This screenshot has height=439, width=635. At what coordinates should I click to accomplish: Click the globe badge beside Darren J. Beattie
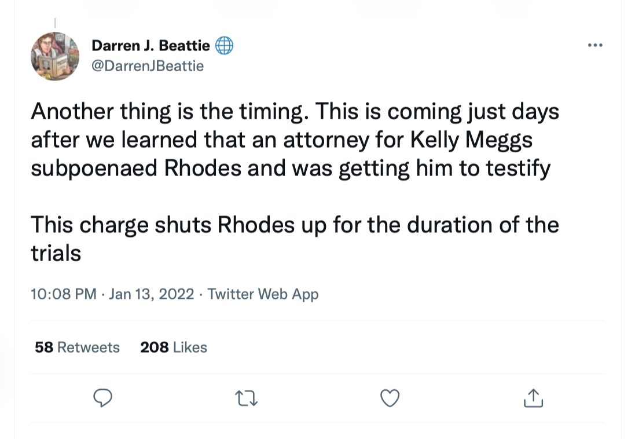pyautogui.click(x=224, y=46)
